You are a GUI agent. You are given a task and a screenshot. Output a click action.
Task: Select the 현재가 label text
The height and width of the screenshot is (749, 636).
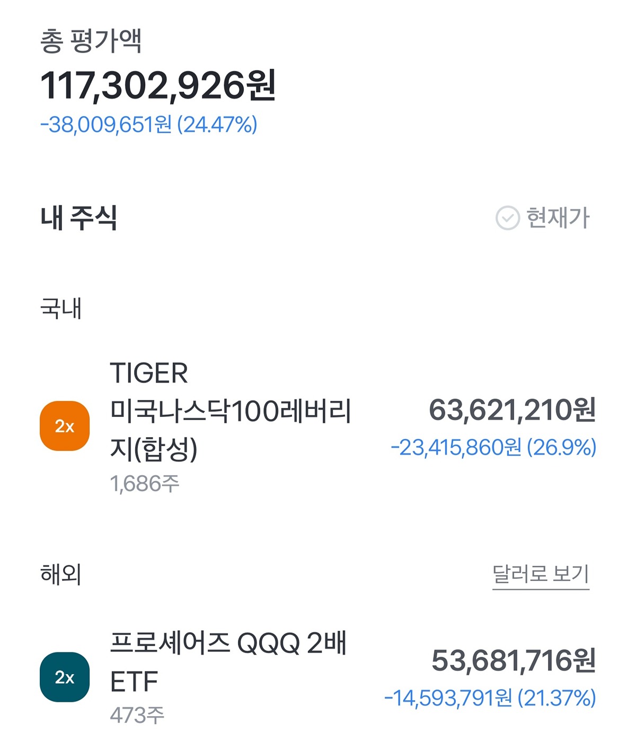point(558,217)
